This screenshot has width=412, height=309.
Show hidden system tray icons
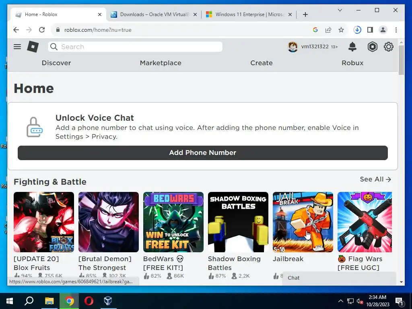(x=340, y=301)
